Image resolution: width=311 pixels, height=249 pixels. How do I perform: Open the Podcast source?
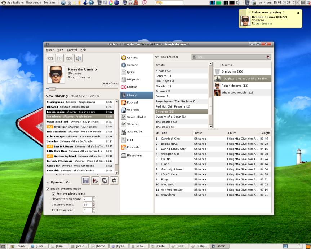[x=137, y=102]
